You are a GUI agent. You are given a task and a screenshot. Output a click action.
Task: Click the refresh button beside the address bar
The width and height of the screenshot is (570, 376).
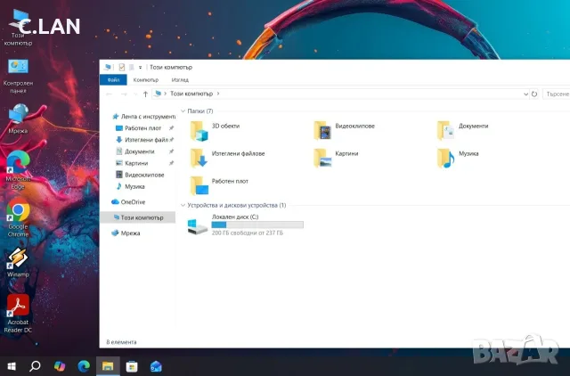[x=534, y=94]
